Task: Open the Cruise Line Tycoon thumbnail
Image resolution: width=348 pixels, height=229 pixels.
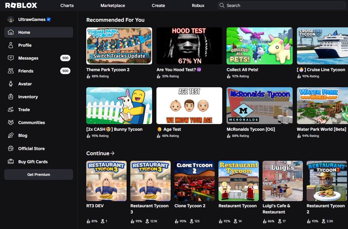Action: point(322,46)
